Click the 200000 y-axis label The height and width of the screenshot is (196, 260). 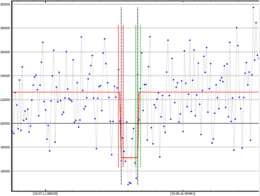[6, 123]
